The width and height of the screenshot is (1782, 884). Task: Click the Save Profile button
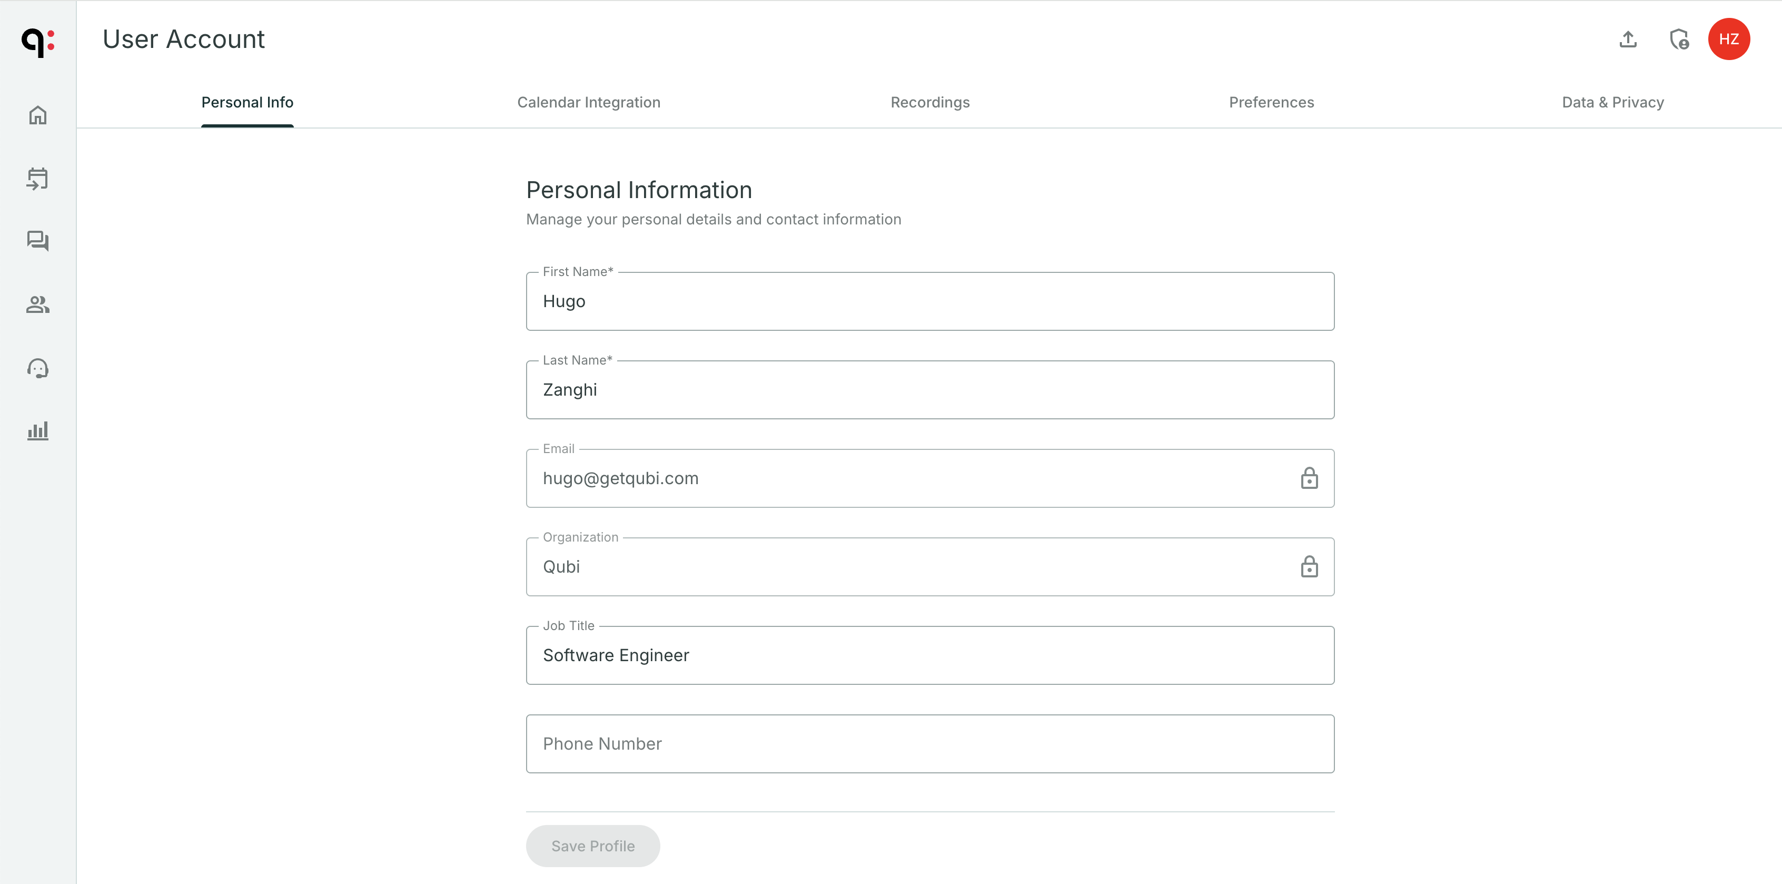(x=592, y=845)
